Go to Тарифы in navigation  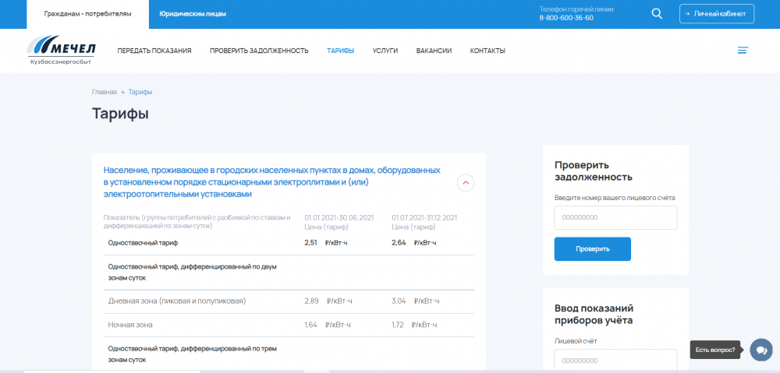340,51
